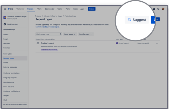Open Portal settings
Image resolution: width=169 pixels, height=109 pixels.
(9, 82)
